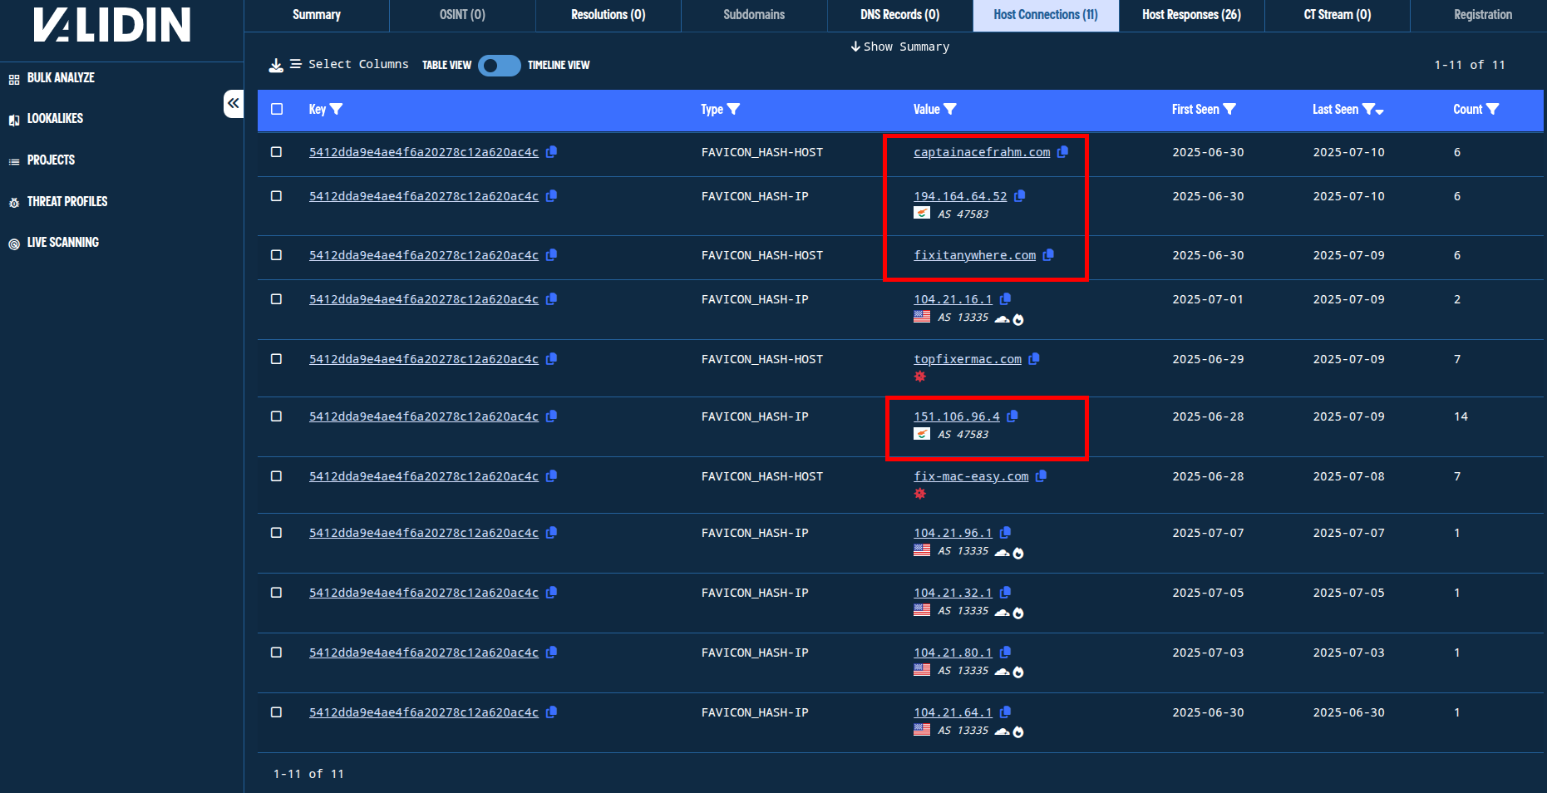The image size is (1547, 793).
Task: Click Cloudflare cloud icon under 104.21.16.1
Action: click(1003, 318)
